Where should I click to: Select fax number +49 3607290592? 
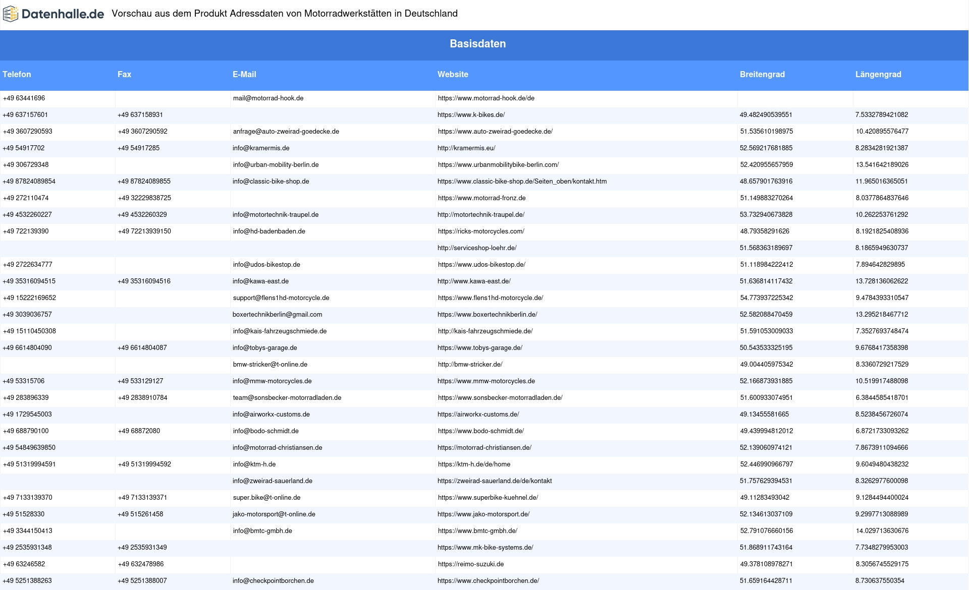click(143, 132)
